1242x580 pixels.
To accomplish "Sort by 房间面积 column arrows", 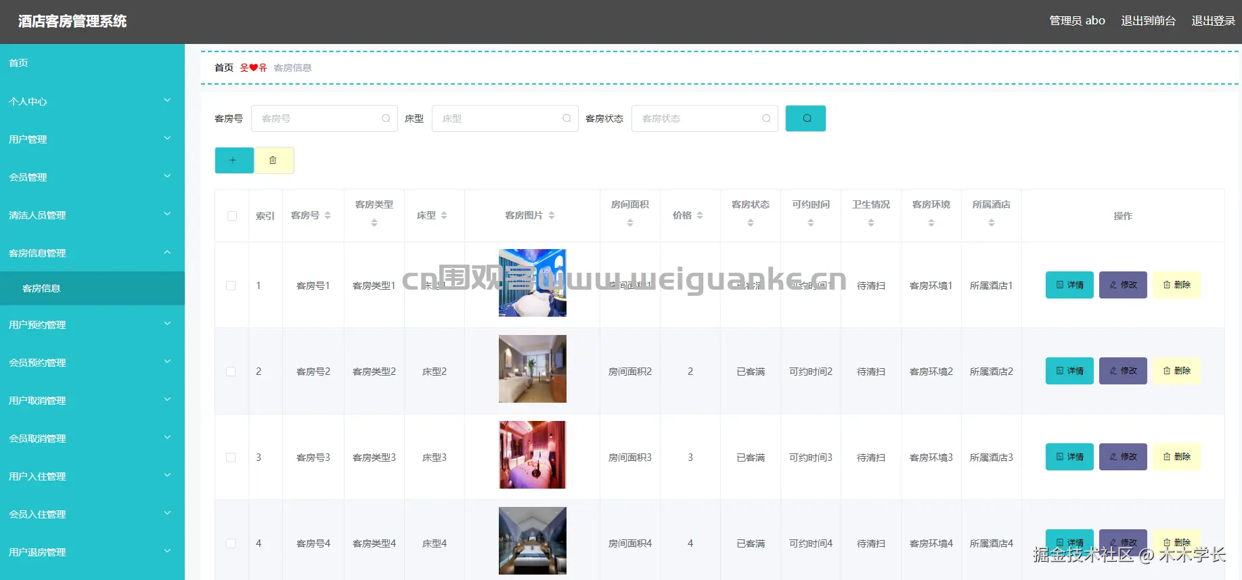I will click(630, 223).
